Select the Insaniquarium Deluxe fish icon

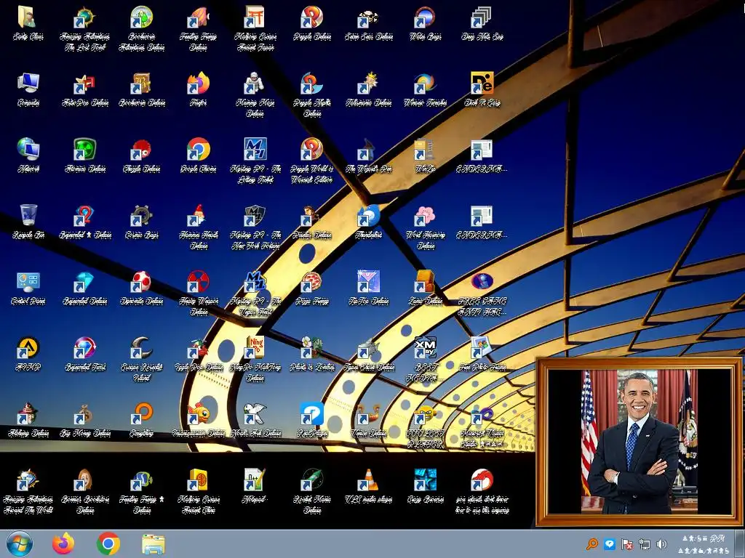pos(198,419)
